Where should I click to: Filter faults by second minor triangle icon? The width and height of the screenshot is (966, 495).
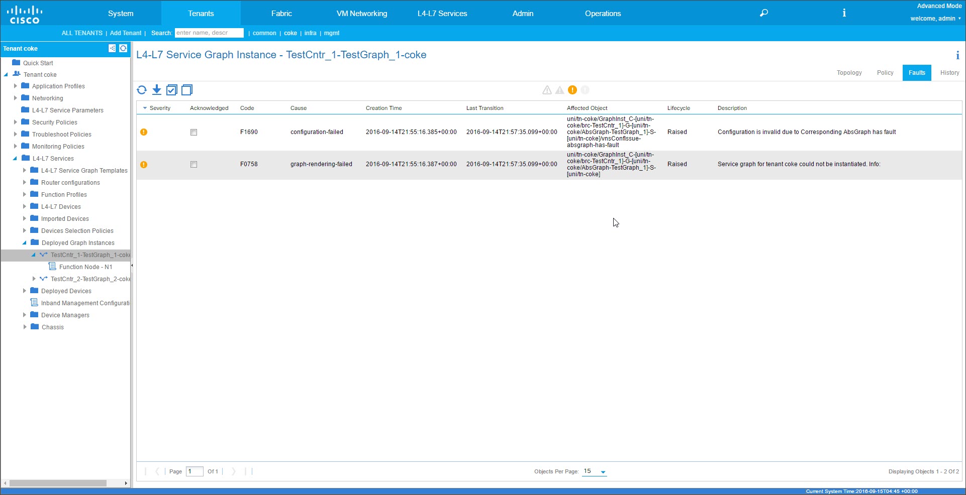point(560,90)
